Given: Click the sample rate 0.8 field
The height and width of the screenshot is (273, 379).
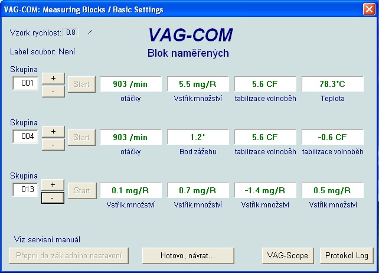Looking at the screenshot, I should 71,32.
